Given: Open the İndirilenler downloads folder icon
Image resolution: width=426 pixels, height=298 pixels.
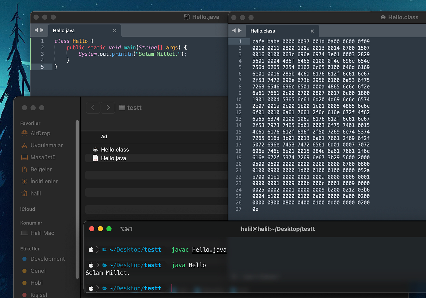Looking at the screenshot, I should pos(24,182).
